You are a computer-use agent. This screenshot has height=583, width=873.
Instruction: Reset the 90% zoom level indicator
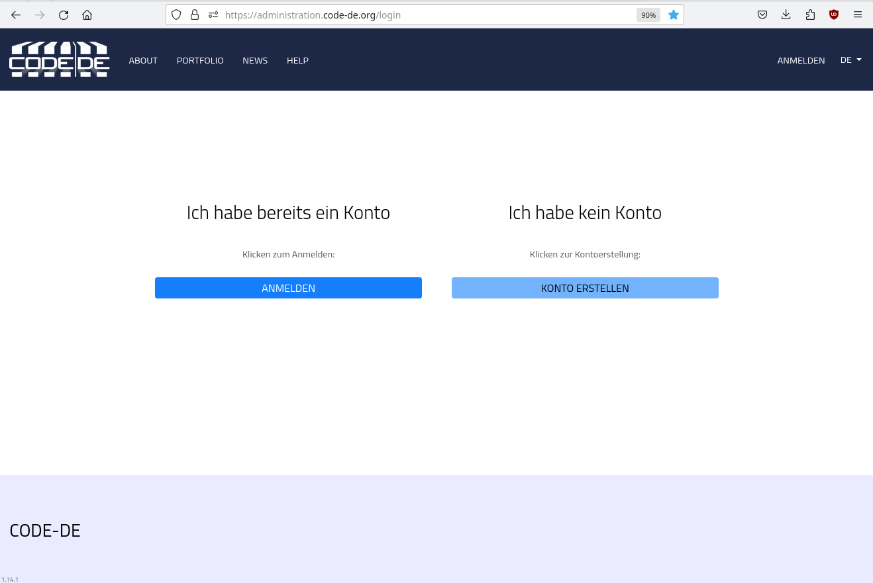pos(648,15)
